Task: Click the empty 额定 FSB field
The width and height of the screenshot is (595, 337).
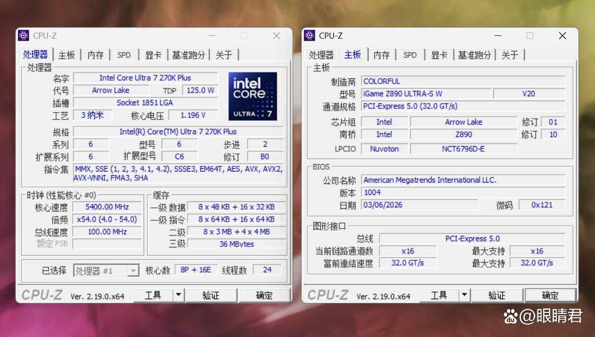Action: 107,244
